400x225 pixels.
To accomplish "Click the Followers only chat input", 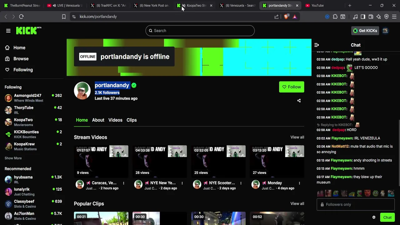I will tap(356, 204).
